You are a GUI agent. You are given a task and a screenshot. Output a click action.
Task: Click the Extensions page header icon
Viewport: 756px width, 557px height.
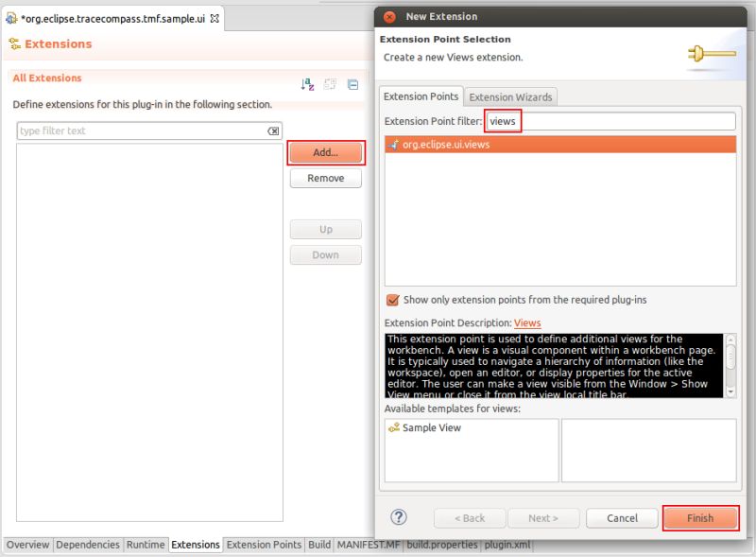pyautogui.click(x=16, y=44)
